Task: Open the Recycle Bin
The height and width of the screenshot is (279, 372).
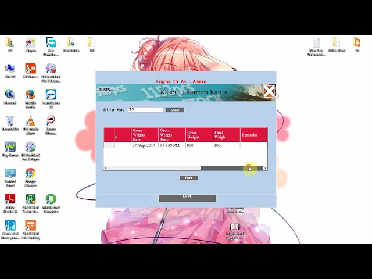Action: pyautogui.click(x=10, y=123)
